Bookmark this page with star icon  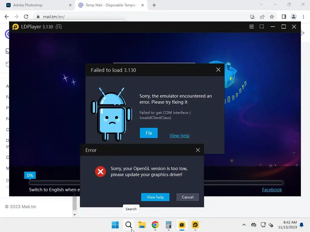(x=272, y=17)
